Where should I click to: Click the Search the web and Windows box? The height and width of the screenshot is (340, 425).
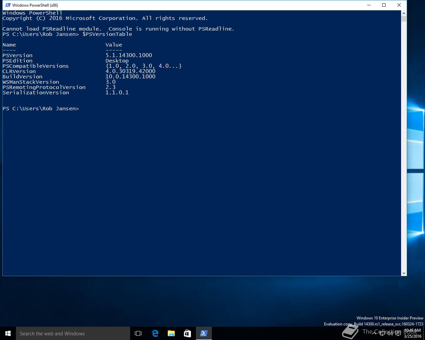73,333
